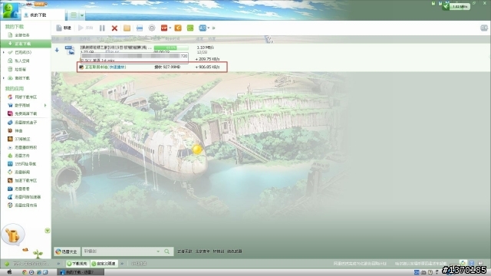Click the red VIP toolbar icon

point(164,28)
